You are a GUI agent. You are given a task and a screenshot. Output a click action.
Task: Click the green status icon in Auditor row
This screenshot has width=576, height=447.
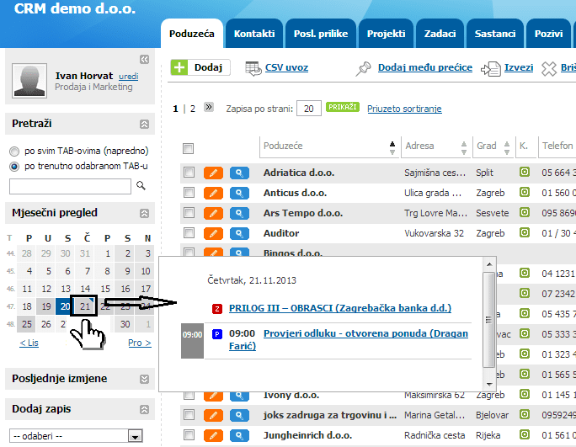click(524, 233)
